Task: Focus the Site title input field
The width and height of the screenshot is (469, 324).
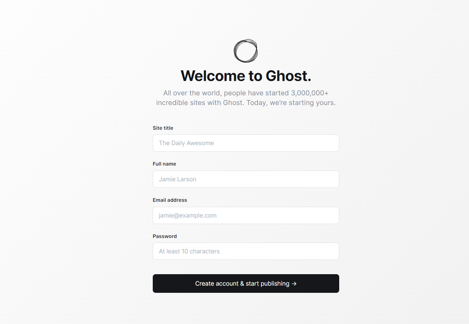Action: [246, 143]
